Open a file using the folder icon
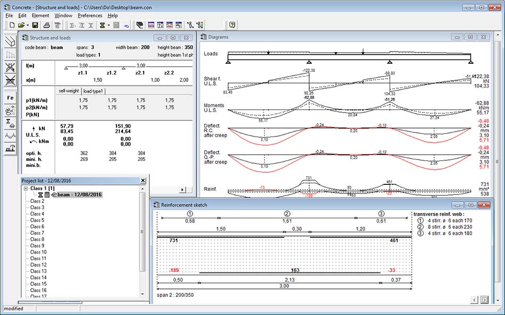 (21, 25)
